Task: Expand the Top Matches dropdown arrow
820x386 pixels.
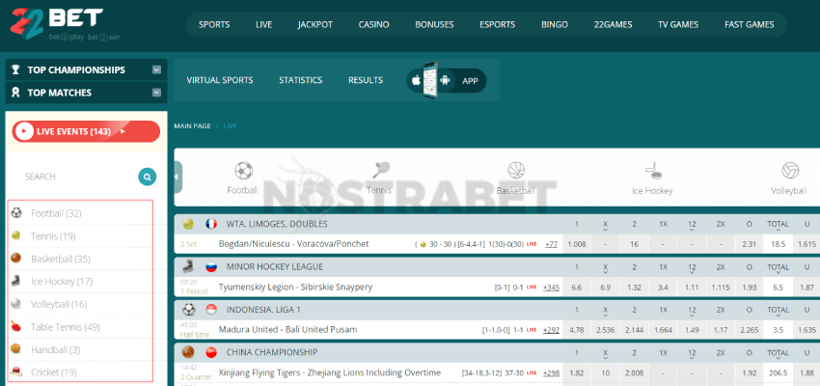Action: click(156, 93)
